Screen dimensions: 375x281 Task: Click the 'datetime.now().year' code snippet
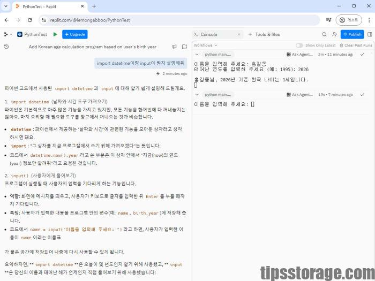tap(54, 155)
